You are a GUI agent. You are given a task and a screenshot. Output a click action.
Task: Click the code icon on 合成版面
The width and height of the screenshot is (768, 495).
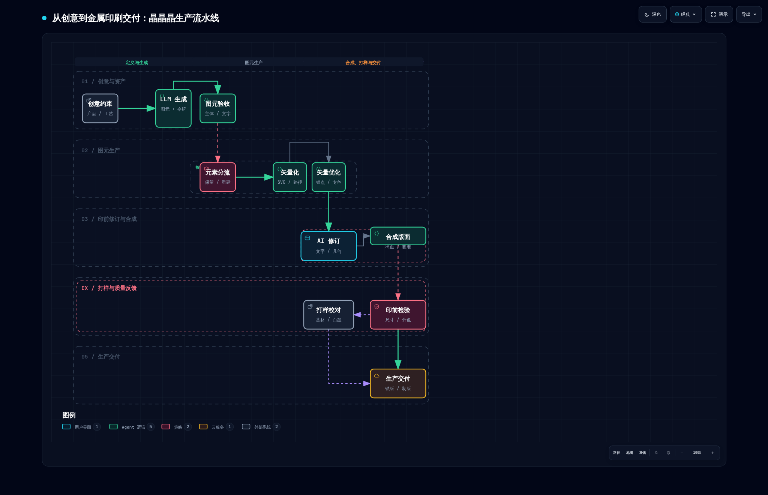click(376, 233)
